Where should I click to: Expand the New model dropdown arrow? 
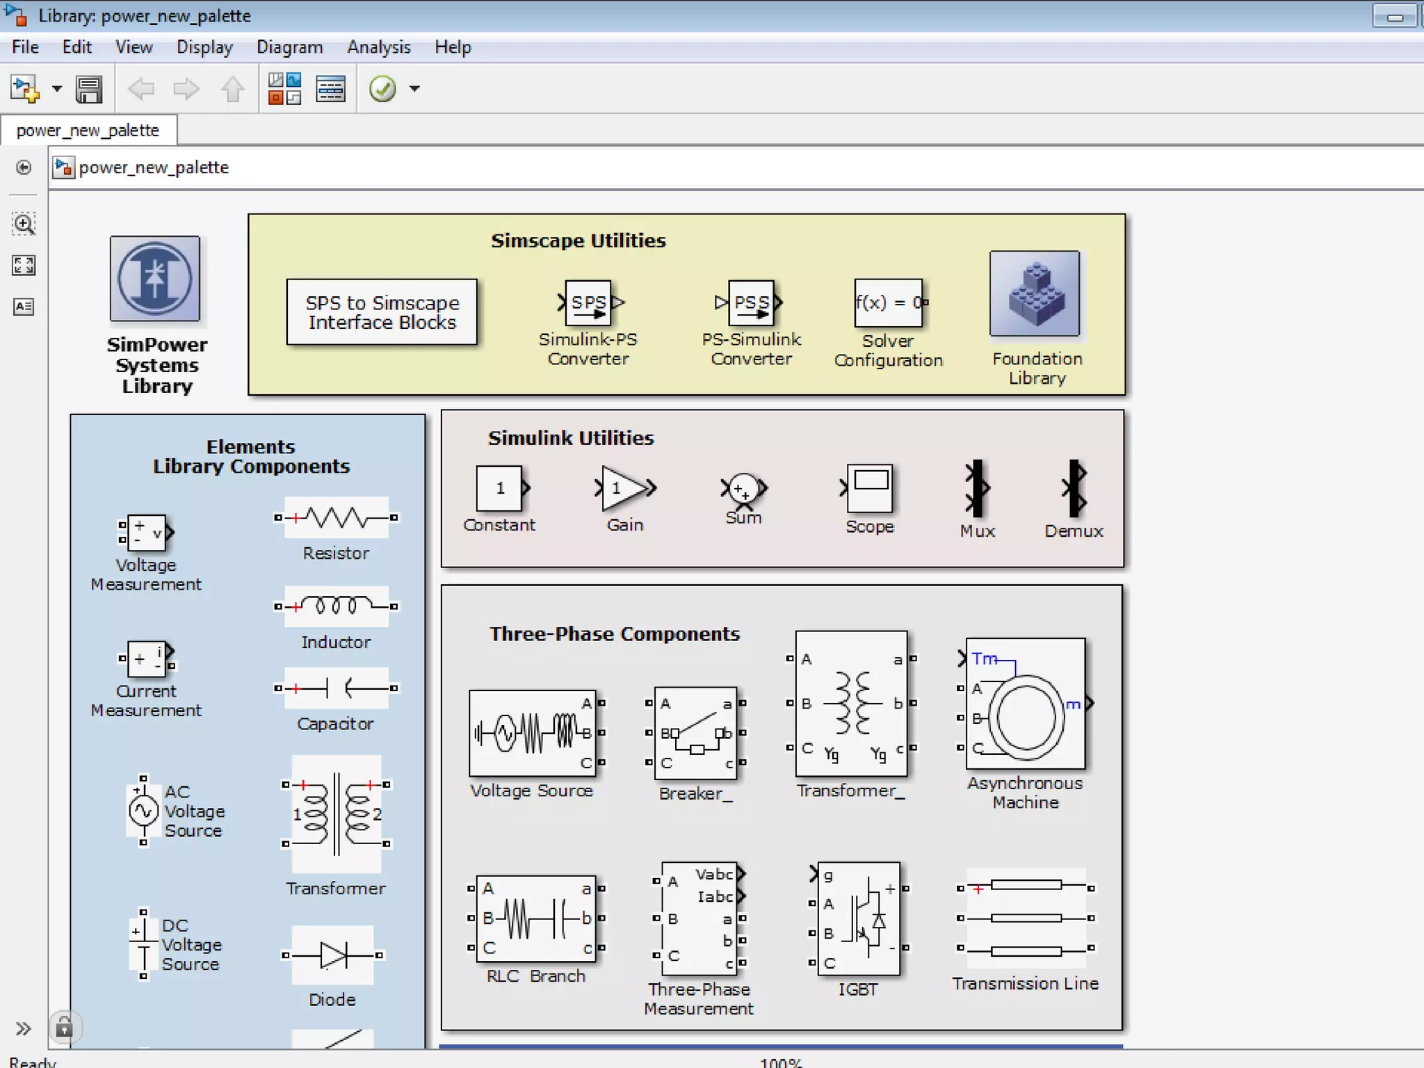coord(57,89)
